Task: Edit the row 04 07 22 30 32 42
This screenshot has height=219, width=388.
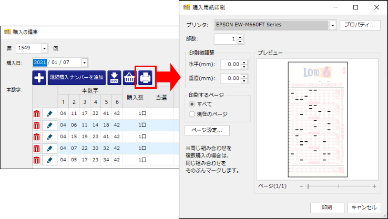Action: 50,148
